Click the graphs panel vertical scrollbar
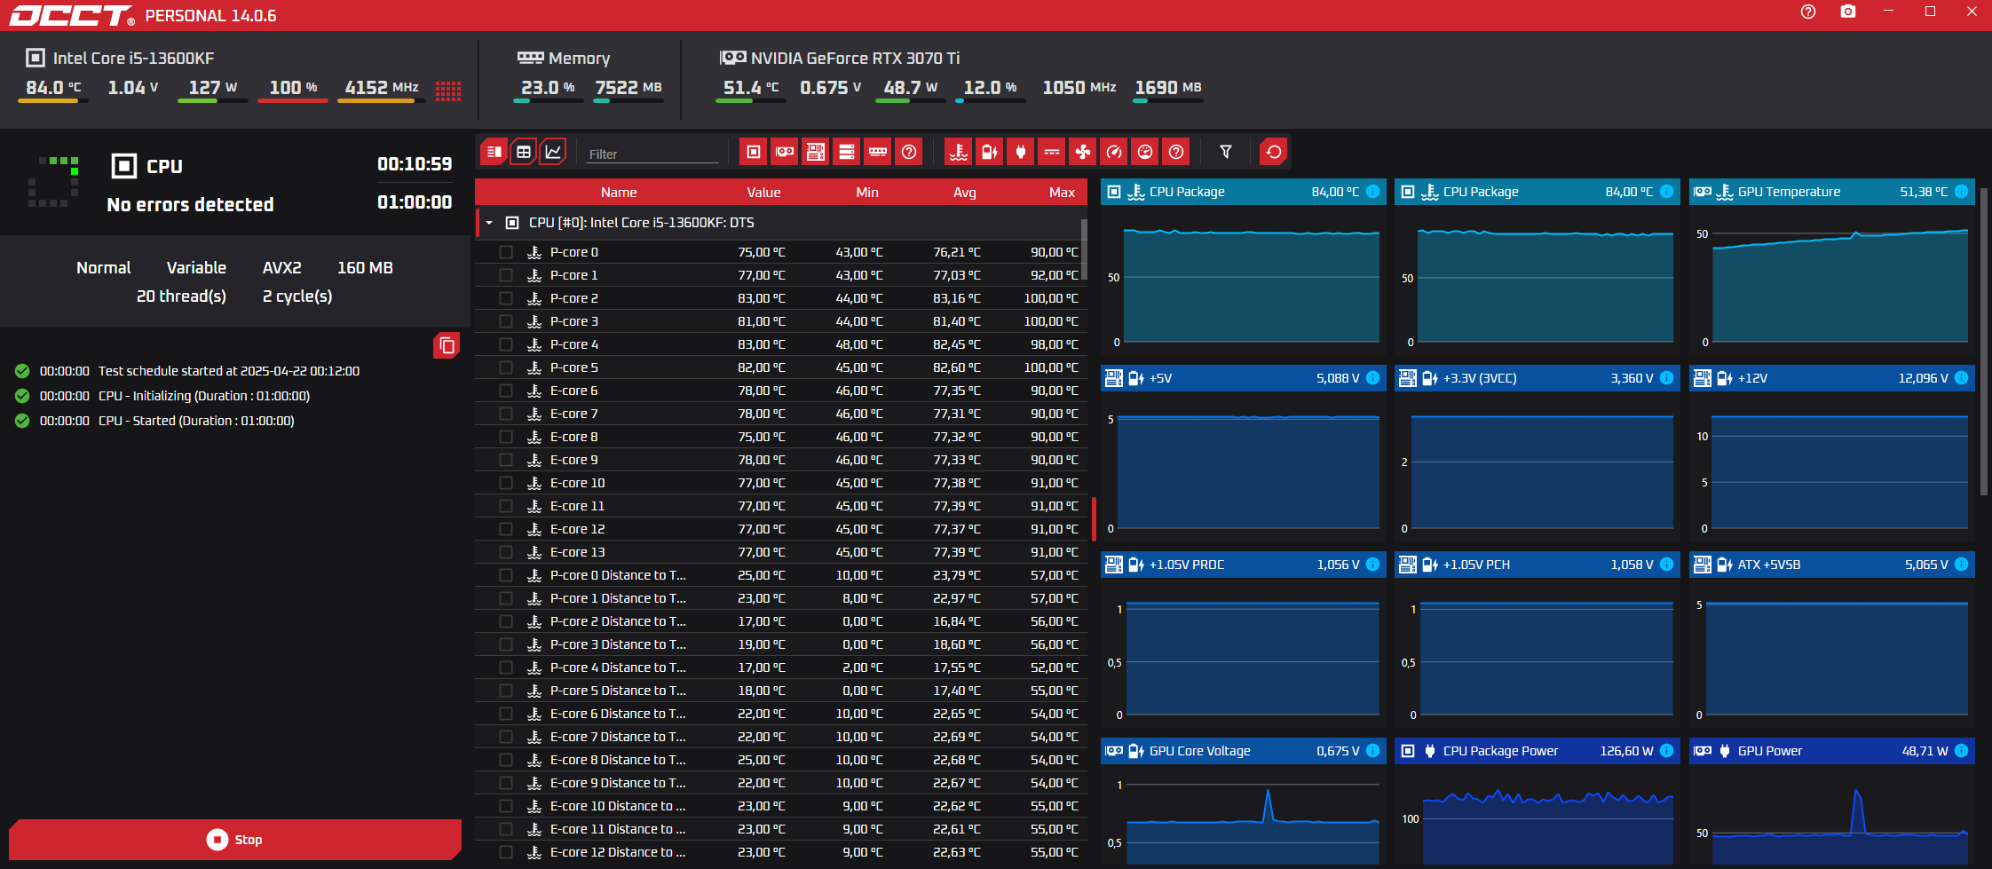 point(1984,342)
